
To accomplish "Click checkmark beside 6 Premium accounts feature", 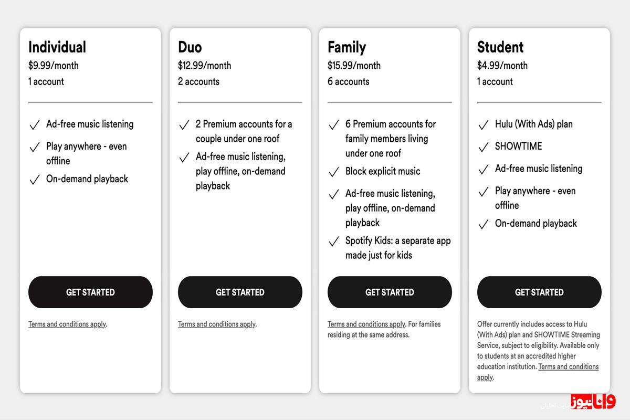I will pyautogui.click(x=334, y=125).
